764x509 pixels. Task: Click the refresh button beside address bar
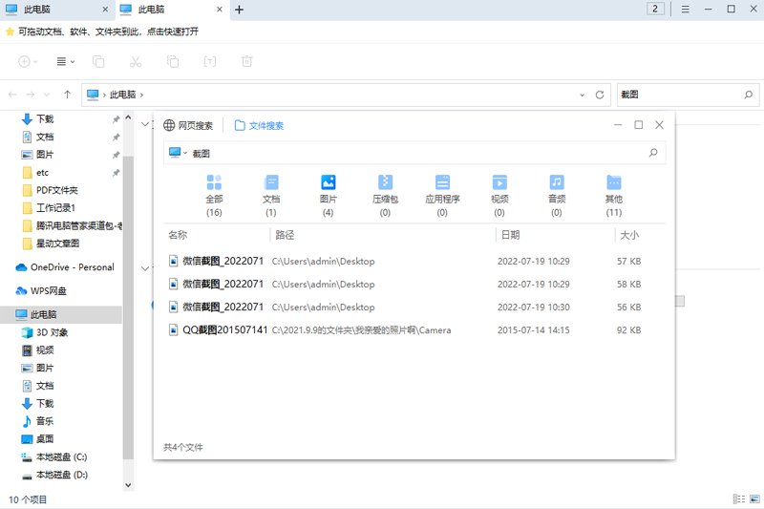(x=600, y=95)
